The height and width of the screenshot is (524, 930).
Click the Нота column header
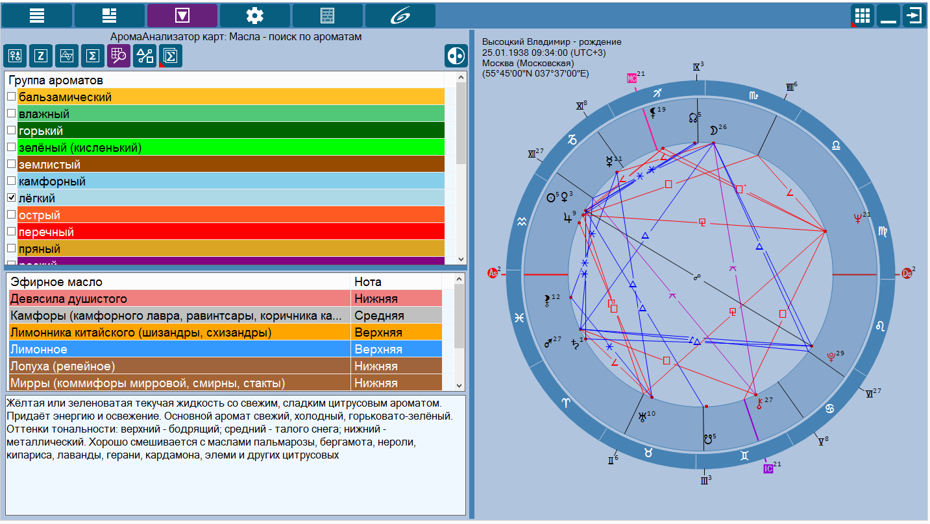395,282
